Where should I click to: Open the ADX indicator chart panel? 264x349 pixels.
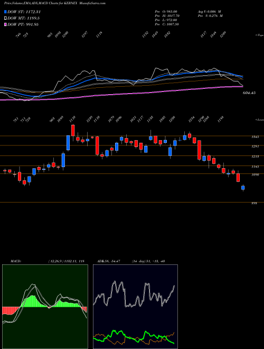click(x=135, y=307)
